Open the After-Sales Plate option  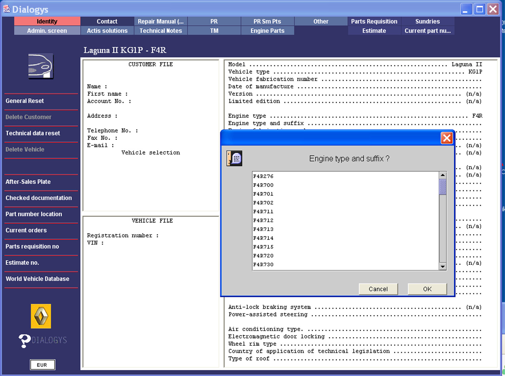[41, 182]
